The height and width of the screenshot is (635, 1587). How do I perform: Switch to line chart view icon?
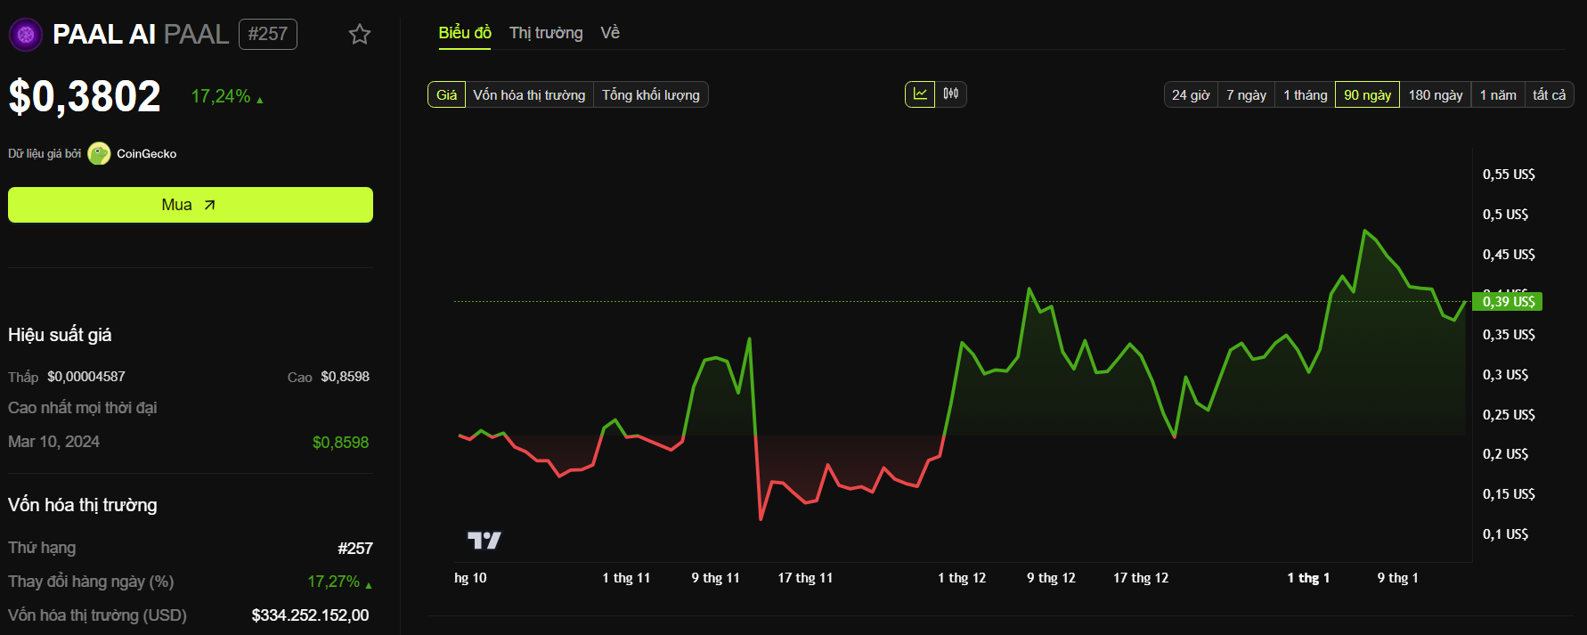coord(920,94)
